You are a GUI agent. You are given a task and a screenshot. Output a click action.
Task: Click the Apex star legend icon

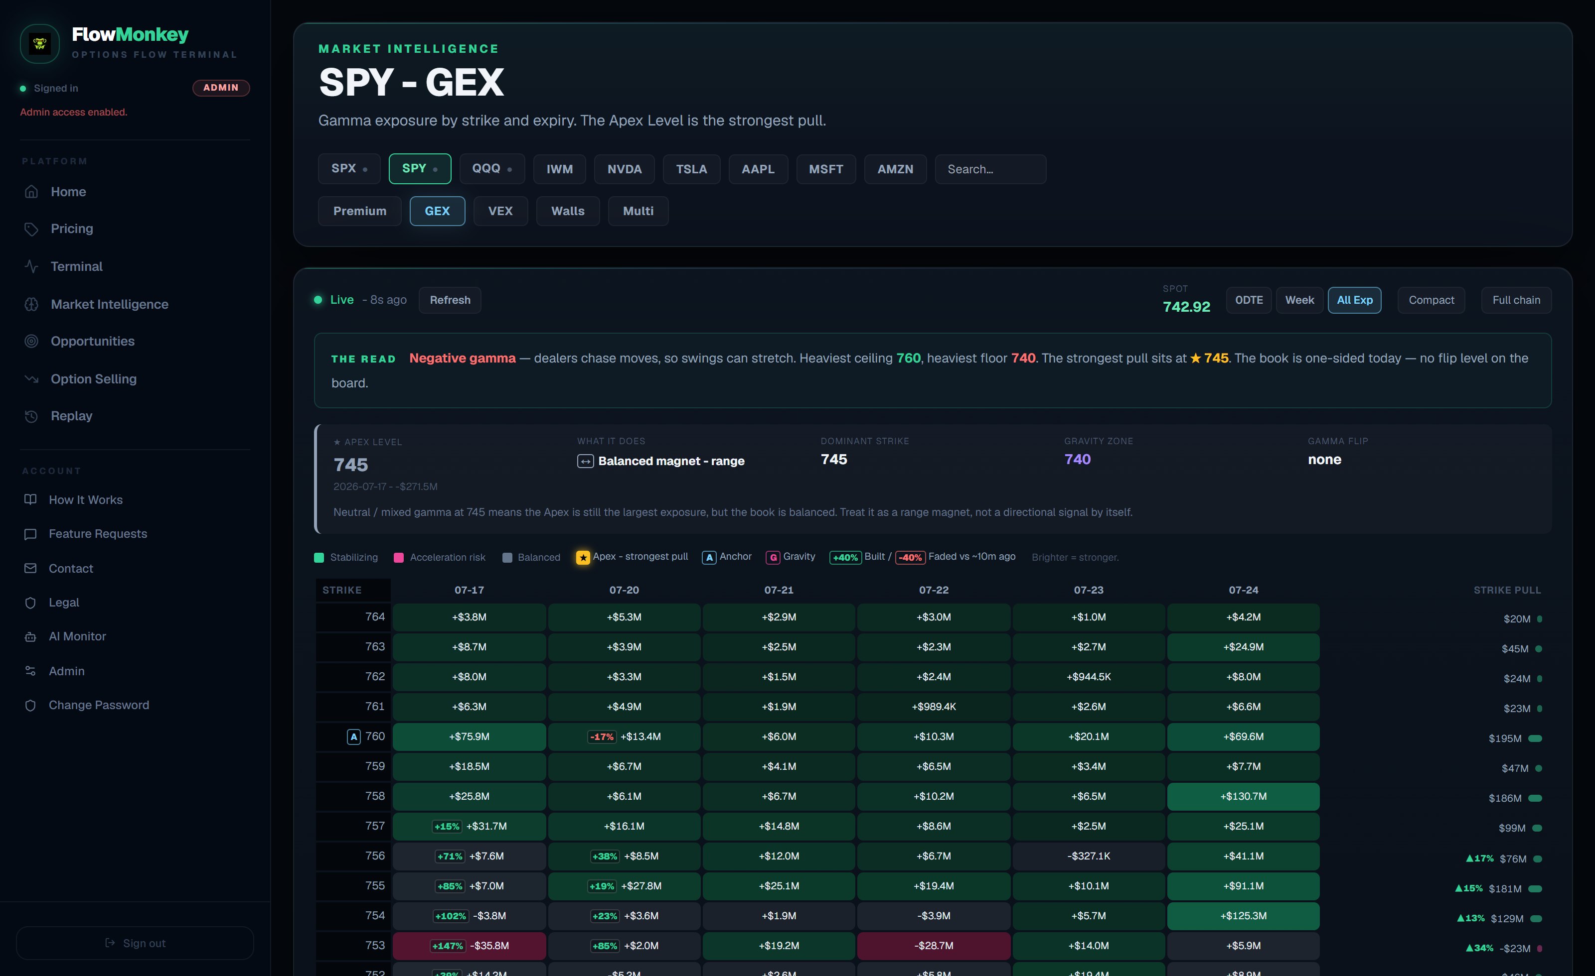pos(583,558)
